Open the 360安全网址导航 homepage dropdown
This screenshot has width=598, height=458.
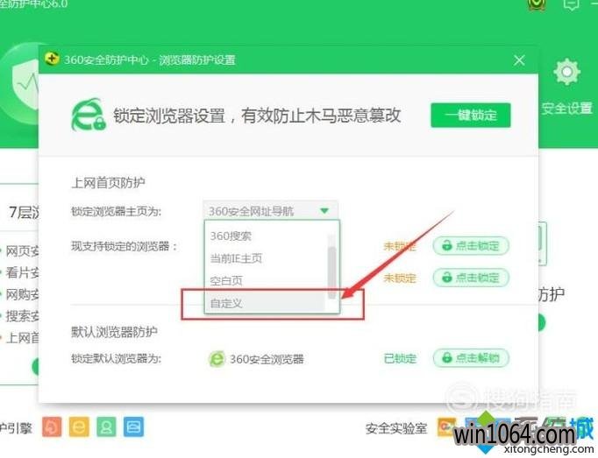271,211
